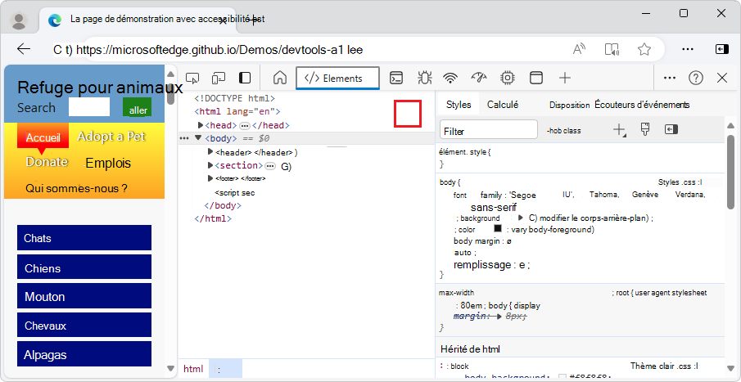Viewport: 741px width, 382px height.
Task: Open the Console tool icon
Action: tap(396, 78)
